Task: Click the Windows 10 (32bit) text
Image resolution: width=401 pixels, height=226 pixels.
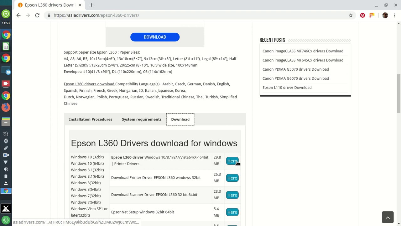Action: [87, 157]
